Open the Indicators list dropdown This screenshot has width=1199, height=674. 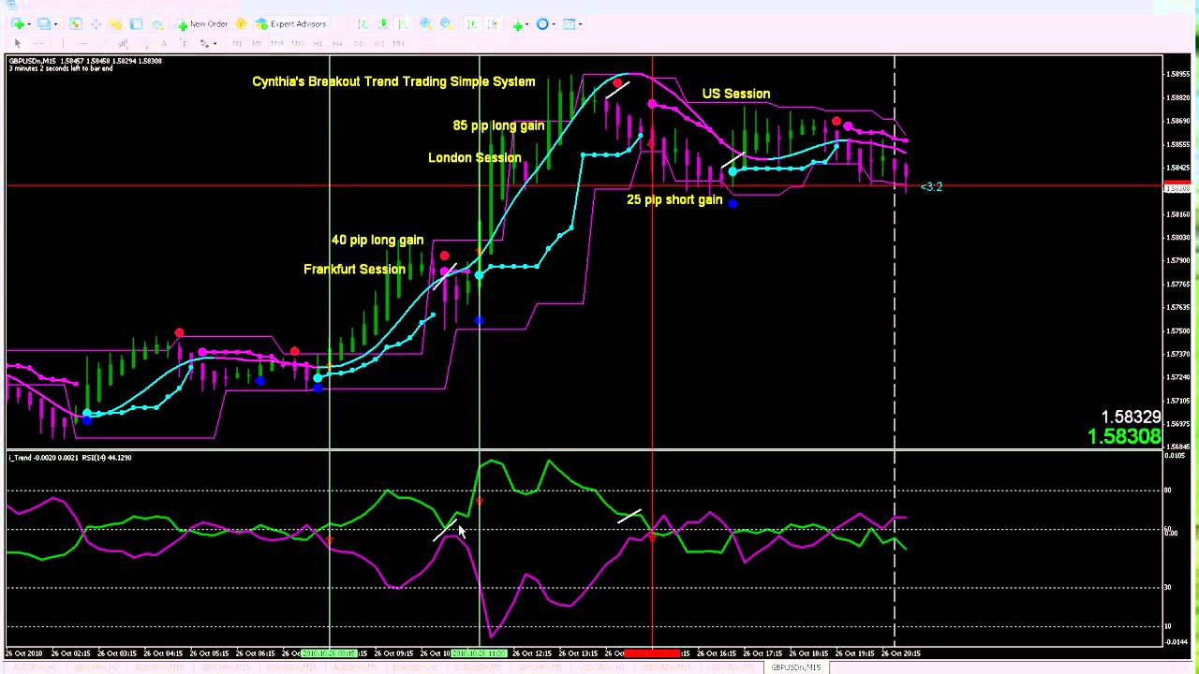coord(521,24)
